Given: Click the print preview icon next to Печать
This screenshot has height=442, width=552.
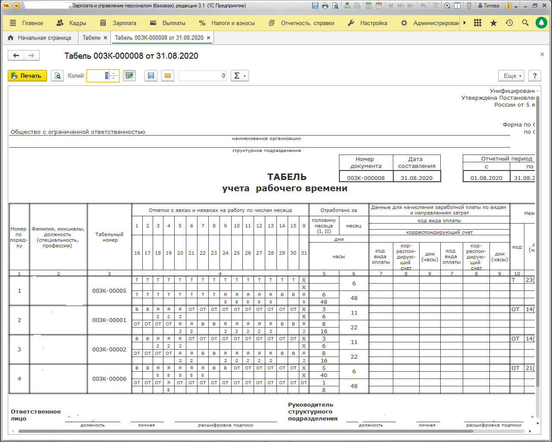Looking at the screenshot, I should click(57, 76).
